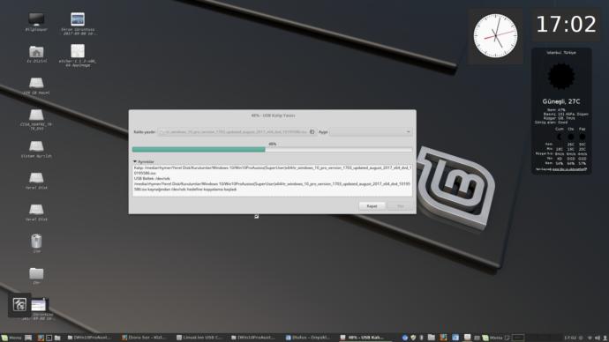Open the Ekran Görüntüsü screenshot file icon
Image resolution: width=609 pixels, height=342 pixels.
click(x=78, y=19)
